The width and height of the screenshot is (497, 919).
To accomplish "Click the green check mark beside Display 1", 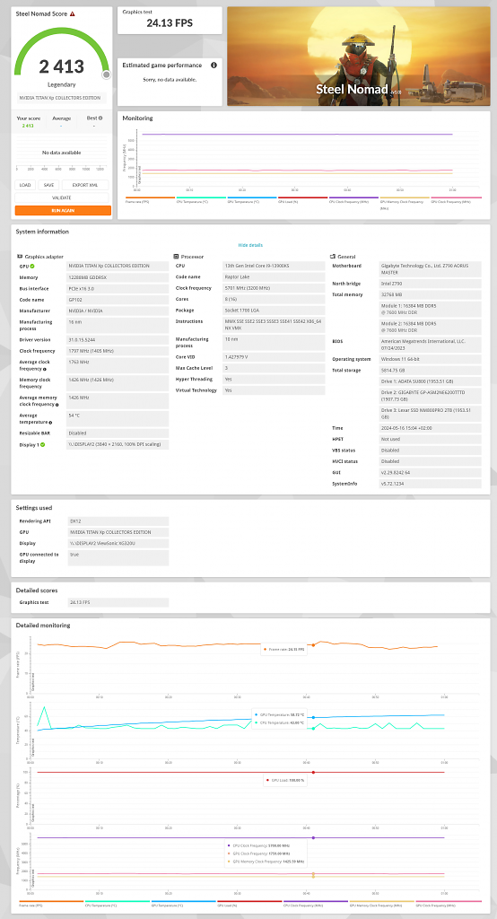I will tap(42, 444).
